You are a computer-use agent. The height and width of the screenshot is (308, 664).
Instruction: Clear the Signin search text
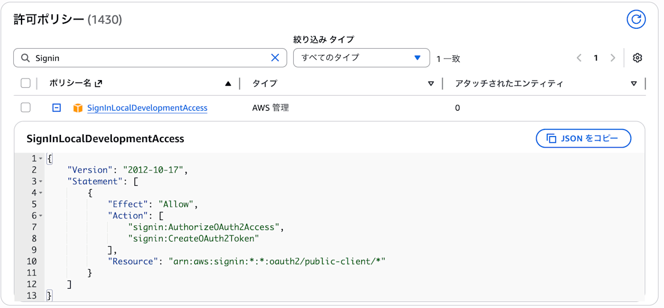coord(275,58)
